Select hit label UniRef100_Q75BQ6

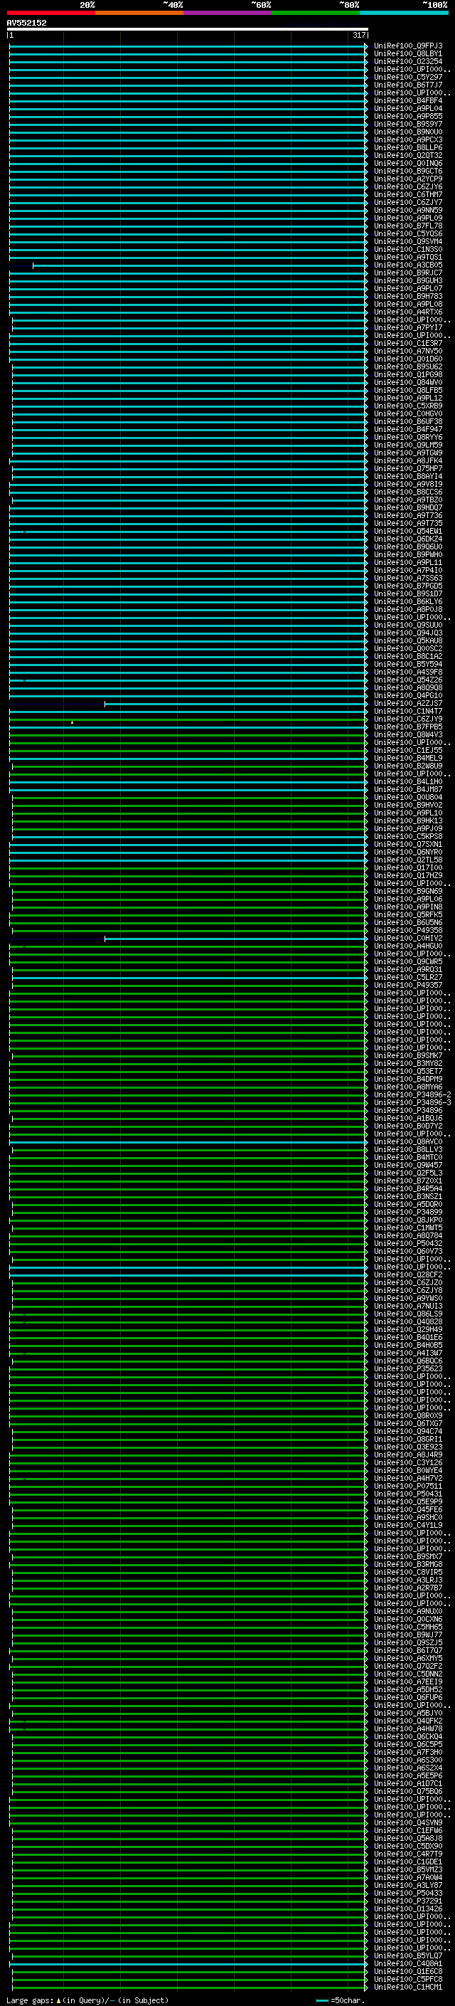(x=408, y=1791)
